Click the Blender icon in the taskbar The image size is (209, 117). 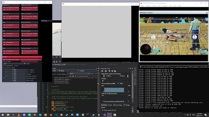[x=51, y=115]
